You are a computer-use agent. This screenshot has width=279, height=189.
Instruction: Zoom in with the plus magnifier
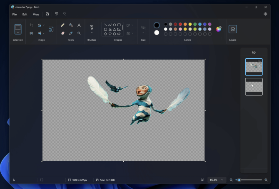tap(266, 180)
